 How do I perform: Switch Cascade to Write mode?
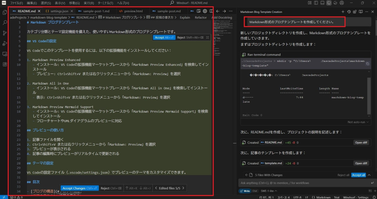pyautogui.click(x=245, y=191)
